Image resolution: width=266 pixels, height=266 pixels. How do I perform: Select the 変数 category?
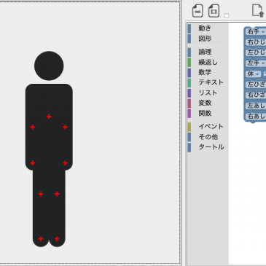pos(208,103)
